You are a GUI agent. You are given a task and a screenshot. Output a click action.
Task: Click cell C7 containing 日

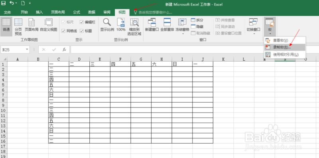click(59, 95)
